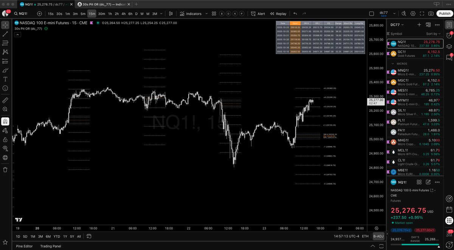Screen dimensions: 454x250
Task: Open a new browser tab
Action: click(x=136, y=4)
